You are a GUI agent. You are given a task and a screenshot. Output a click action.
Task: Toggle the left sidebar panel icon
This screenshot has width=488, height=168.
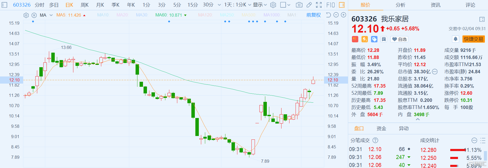tap(5, 5)
